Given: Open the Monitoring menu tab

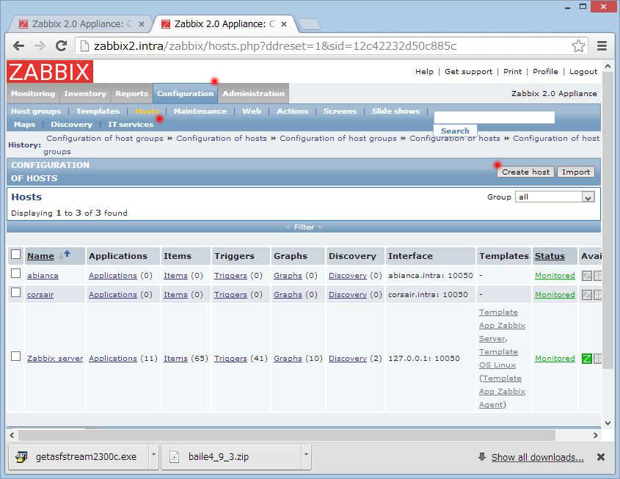Looking at the screenshot, I should click(x=33, y=94).
